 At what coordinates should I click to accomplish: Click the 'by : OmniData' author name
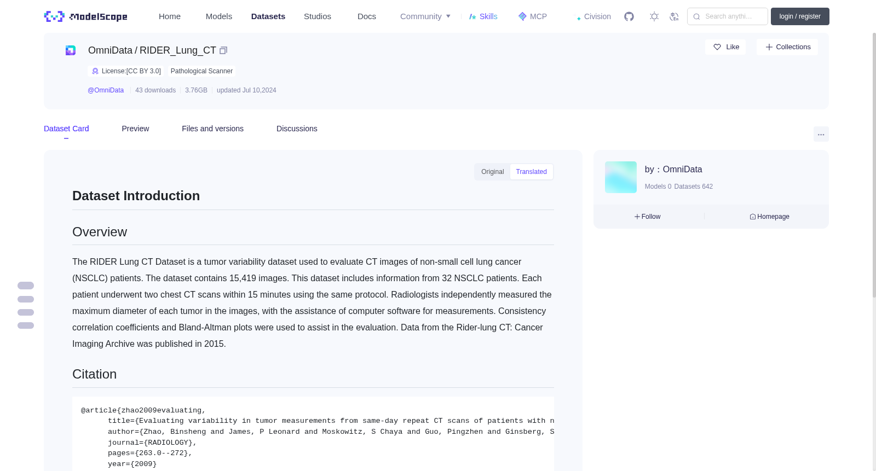pyautogui.click(x=673, y=170)
